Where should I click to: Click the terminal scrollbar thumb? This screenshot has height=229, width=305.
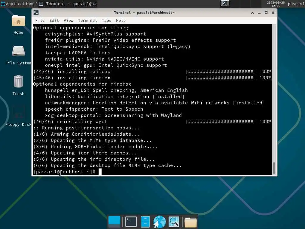[x=274, y=168]
